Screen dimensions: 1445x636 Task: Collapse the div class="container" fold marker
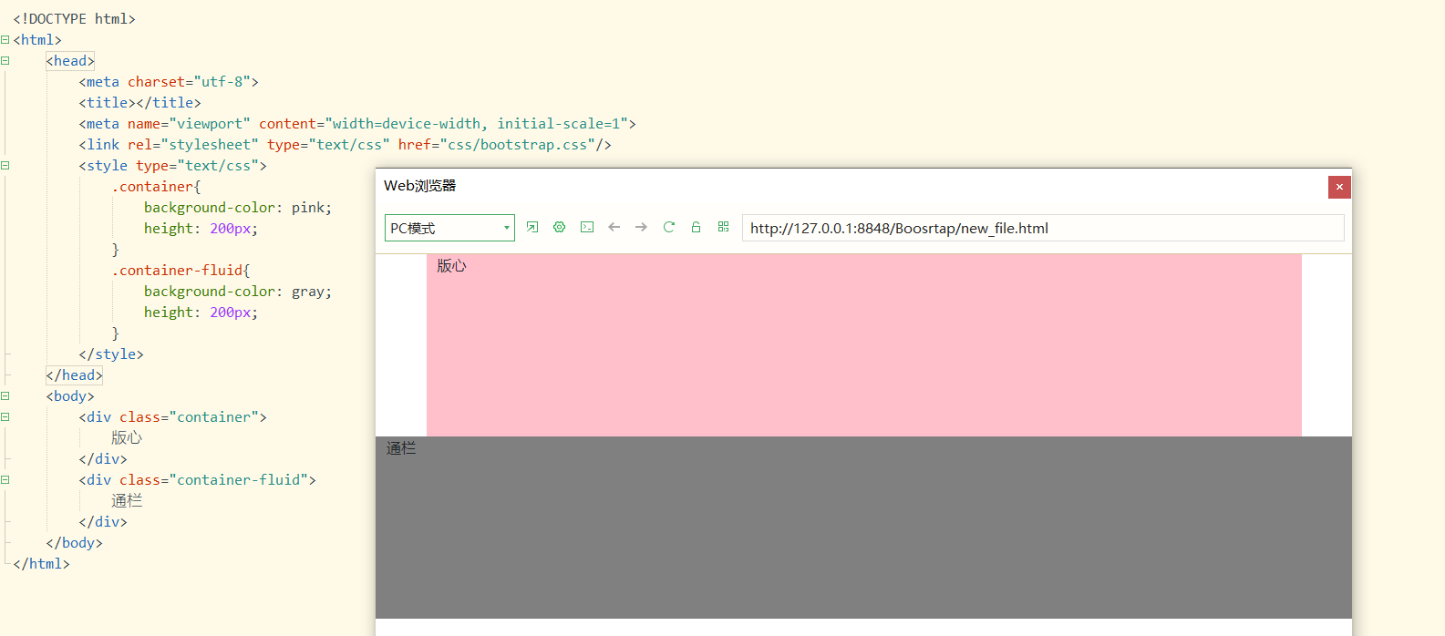pyautogui.click(x=5, y=417)
